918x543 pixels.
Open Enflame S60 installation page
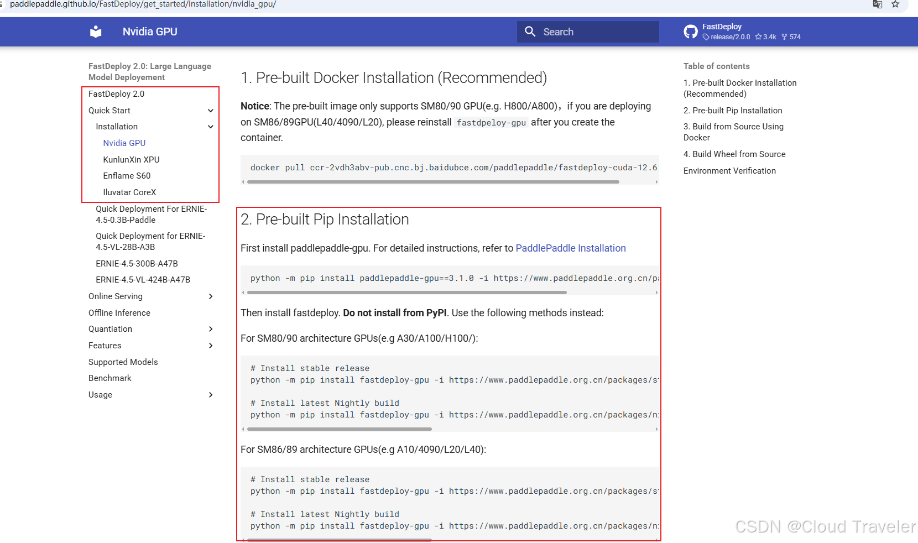[x=127, y=176]
